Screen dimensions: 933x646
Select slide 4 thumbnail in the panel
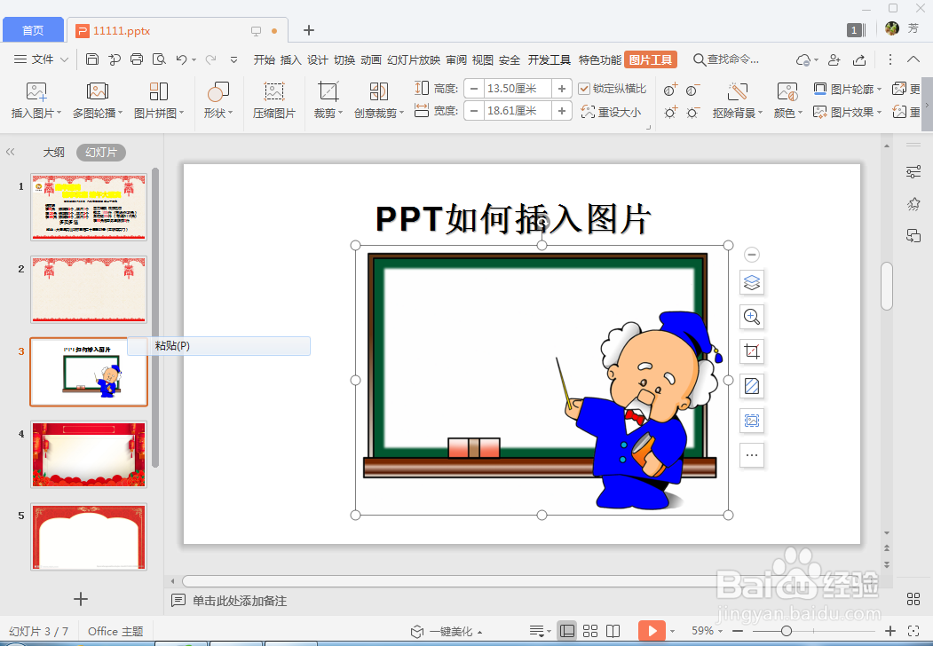tap(88, 454)
